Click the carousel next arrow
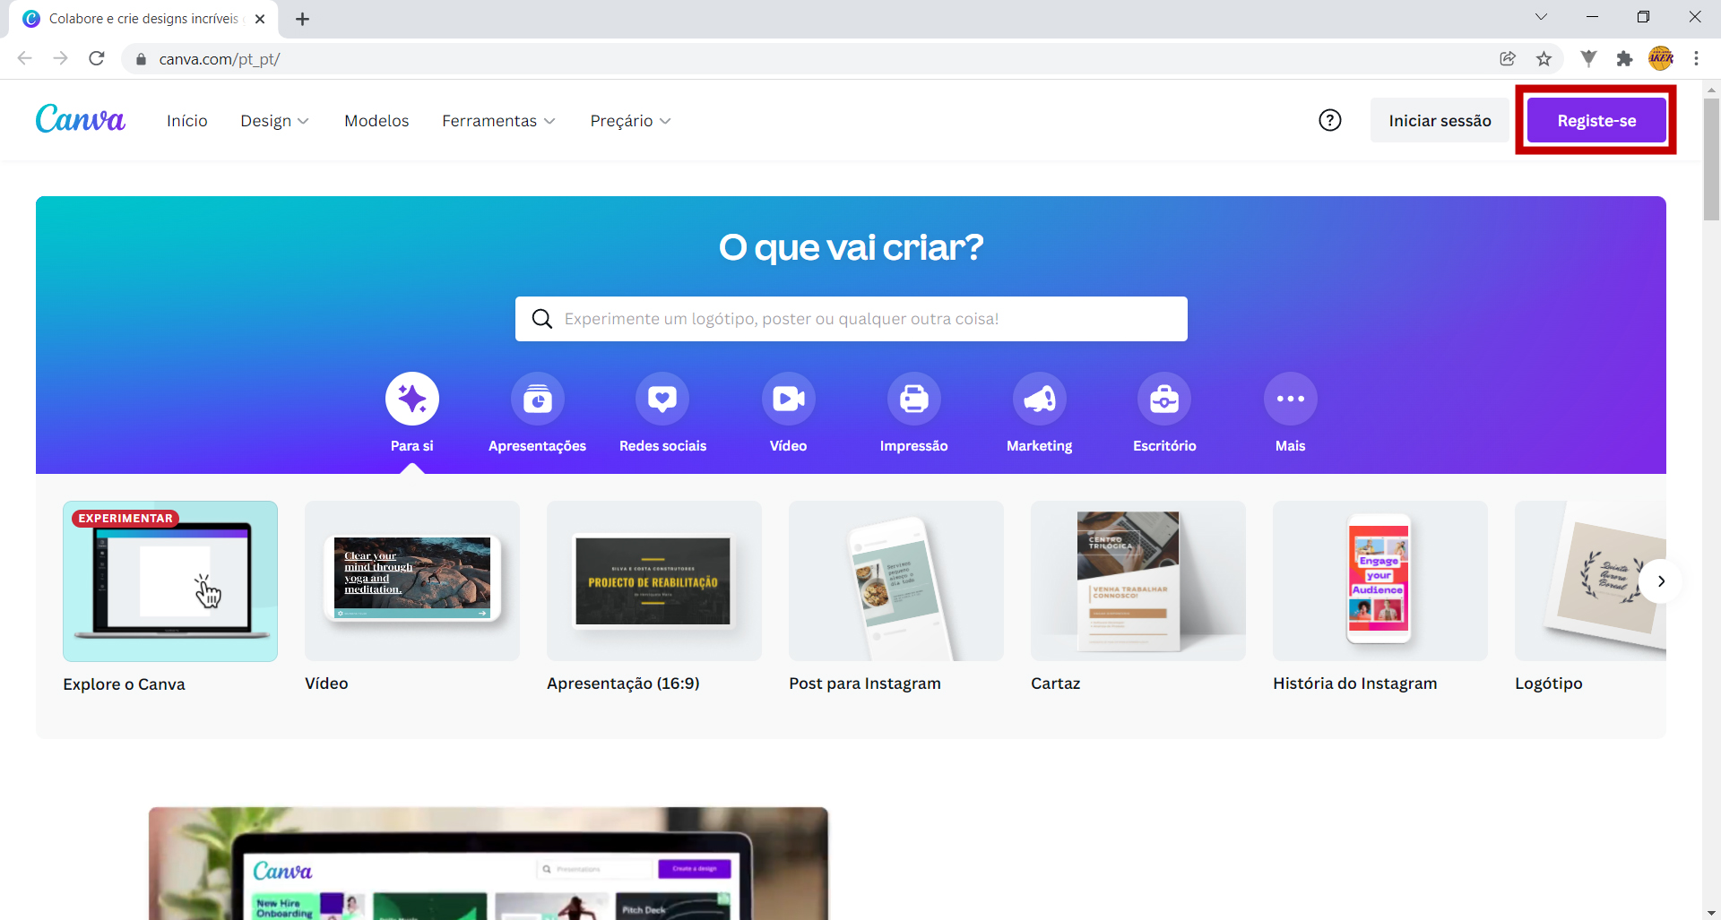The height and width of the screenshot is (920, 1721). (1661, 581)
